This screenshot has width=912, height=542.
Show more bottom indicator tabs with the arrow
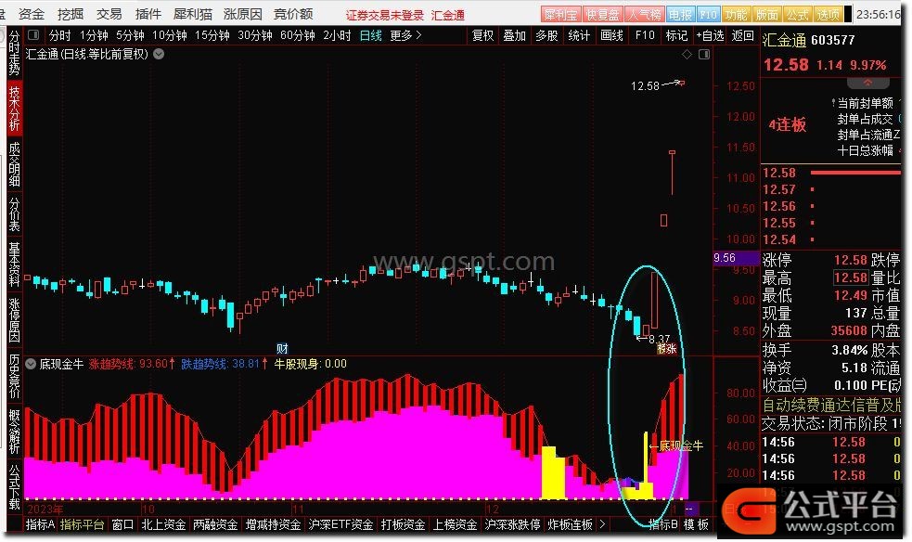(602, 524)
